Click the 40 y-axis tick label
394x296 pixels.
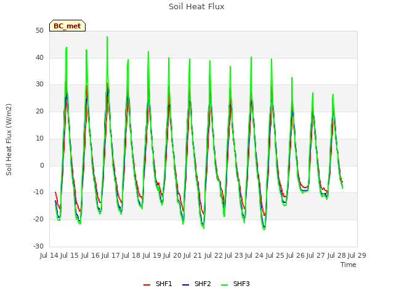click(39, 57)
